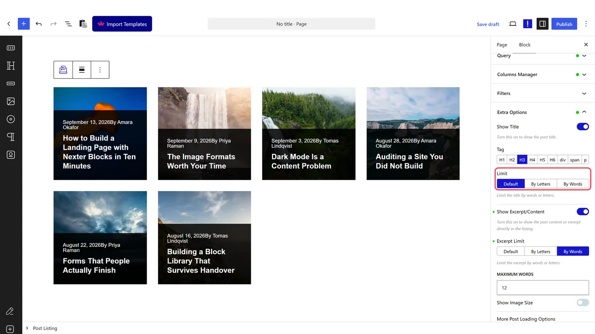Select the Dark Mode Is a Content Problem card

click(x=308, y=134)
